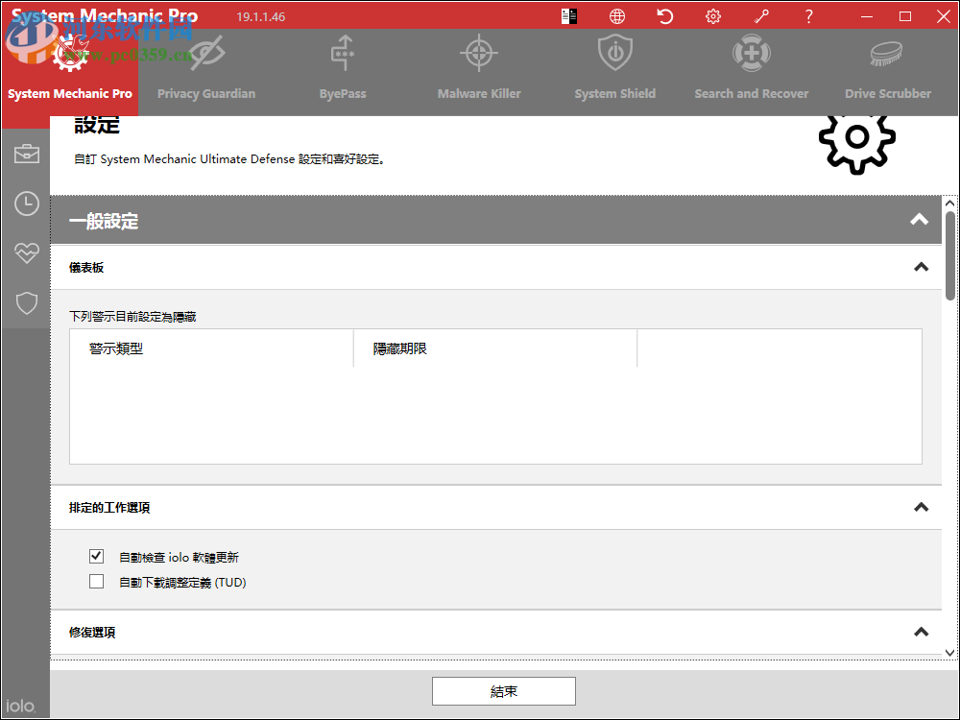Open the clock history sidebar icon
This screenshot has width=960, height=720.
click(26, 204)
